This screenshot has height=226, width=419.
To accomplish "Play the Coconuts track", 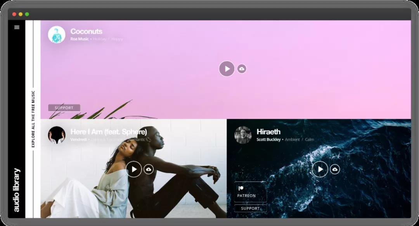I will point(227,69).
